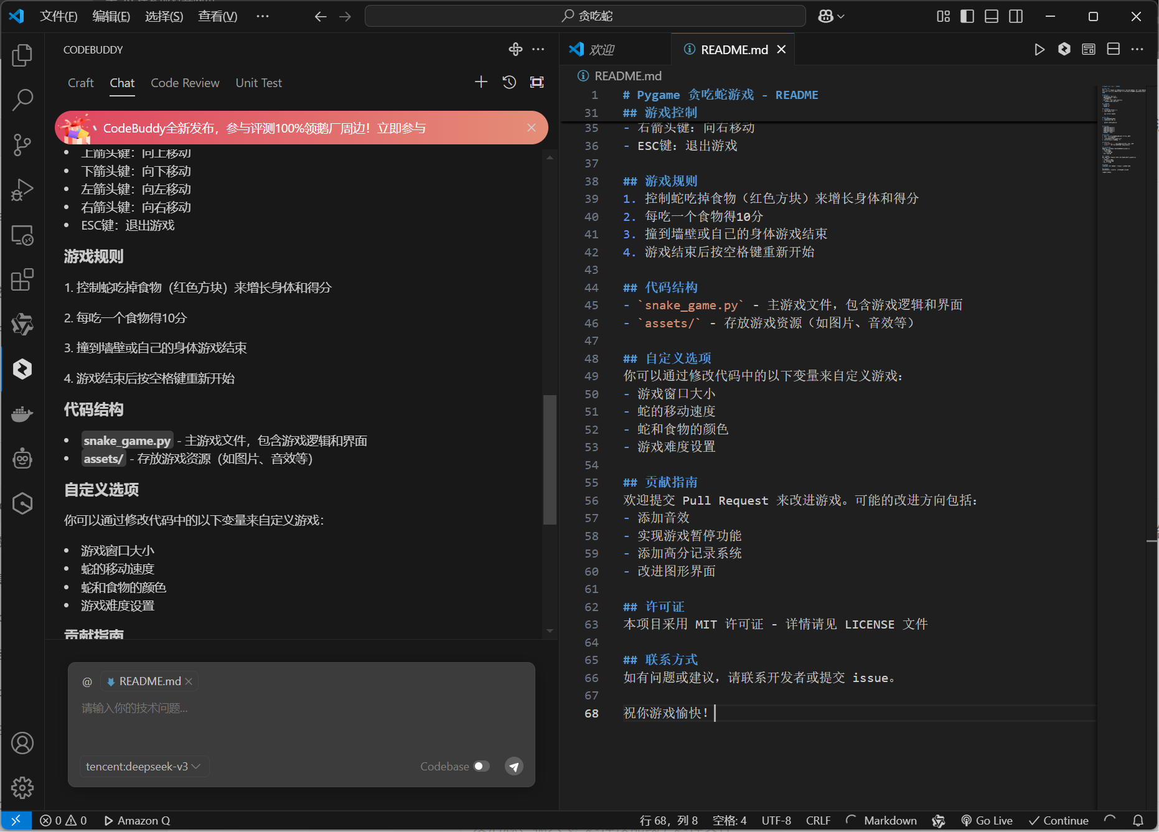Switch to the Craft tab

81,83
